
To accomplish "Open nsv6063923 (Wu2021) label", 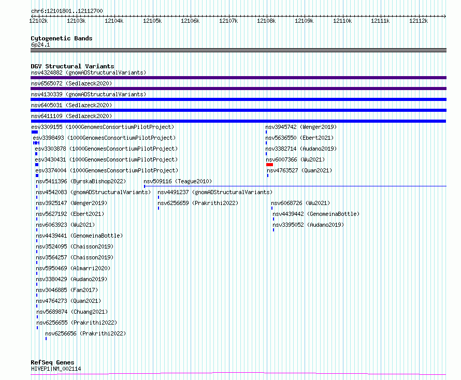I will [x=65, y=225].
